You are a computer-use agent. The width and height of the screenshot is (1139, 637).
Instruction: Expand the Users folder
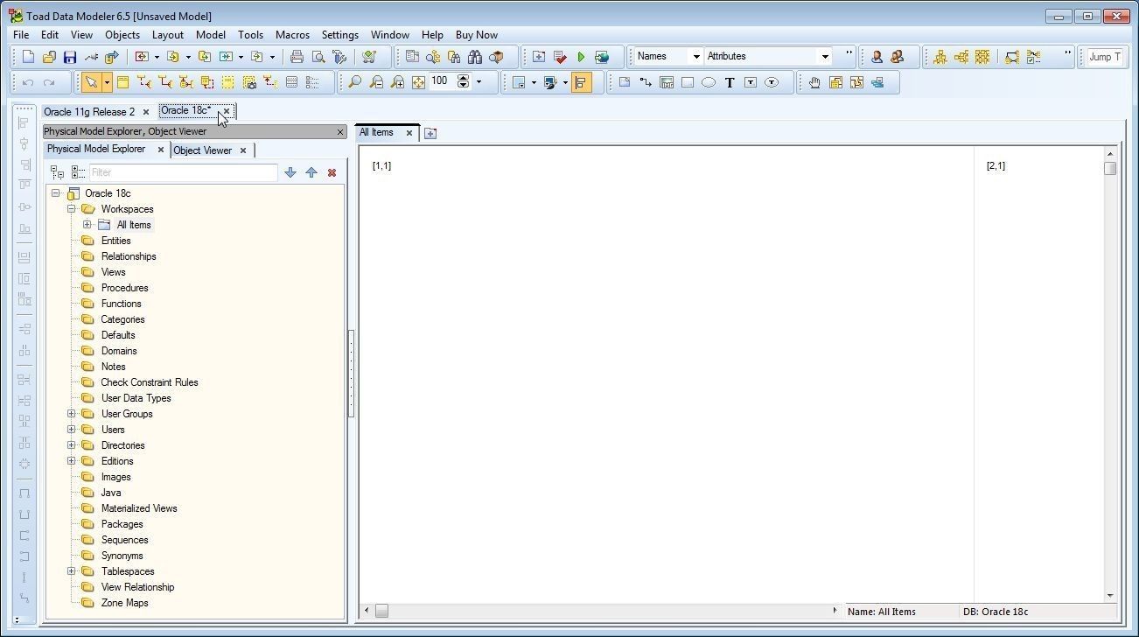click(x=72, y=430)
